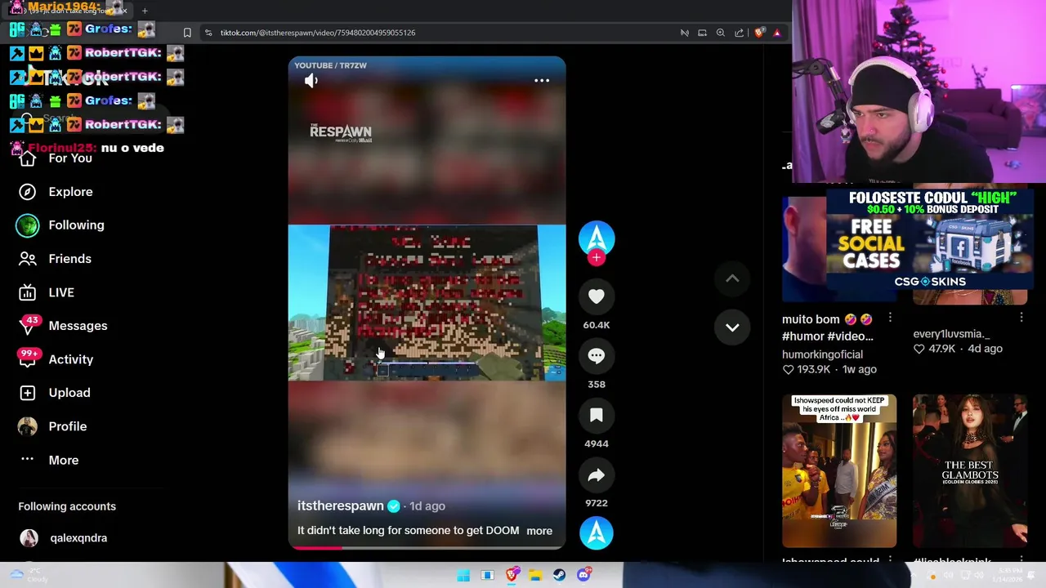The height and width of the screenshot is (588, 1046).
Task: Open Brave Shields lion icon
Action: 759,33
